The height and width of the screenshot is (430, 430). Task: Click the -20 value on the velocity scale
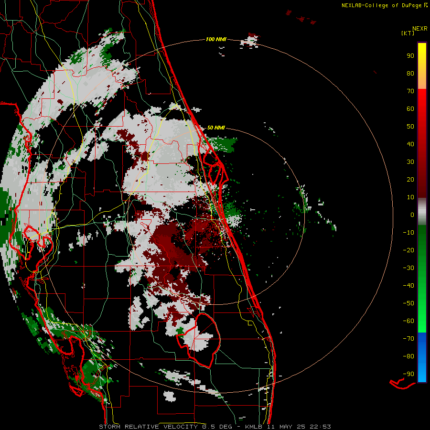click(x=408, y=250)
